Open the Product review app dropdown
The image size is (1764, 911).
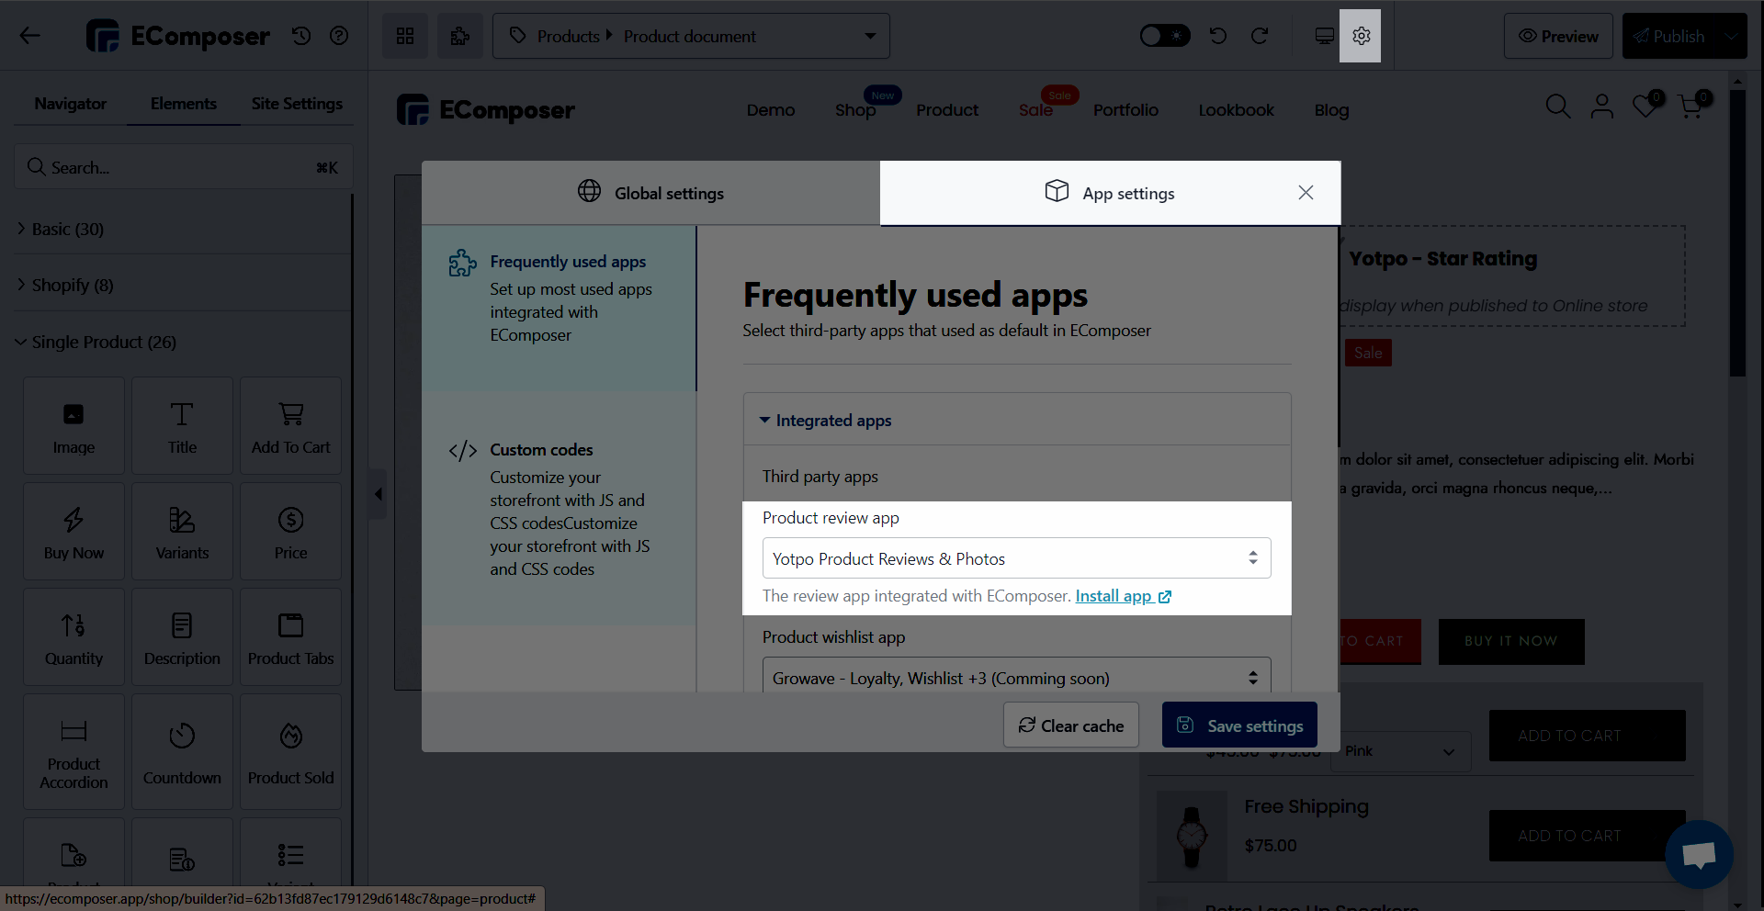tap(1017, 558)
